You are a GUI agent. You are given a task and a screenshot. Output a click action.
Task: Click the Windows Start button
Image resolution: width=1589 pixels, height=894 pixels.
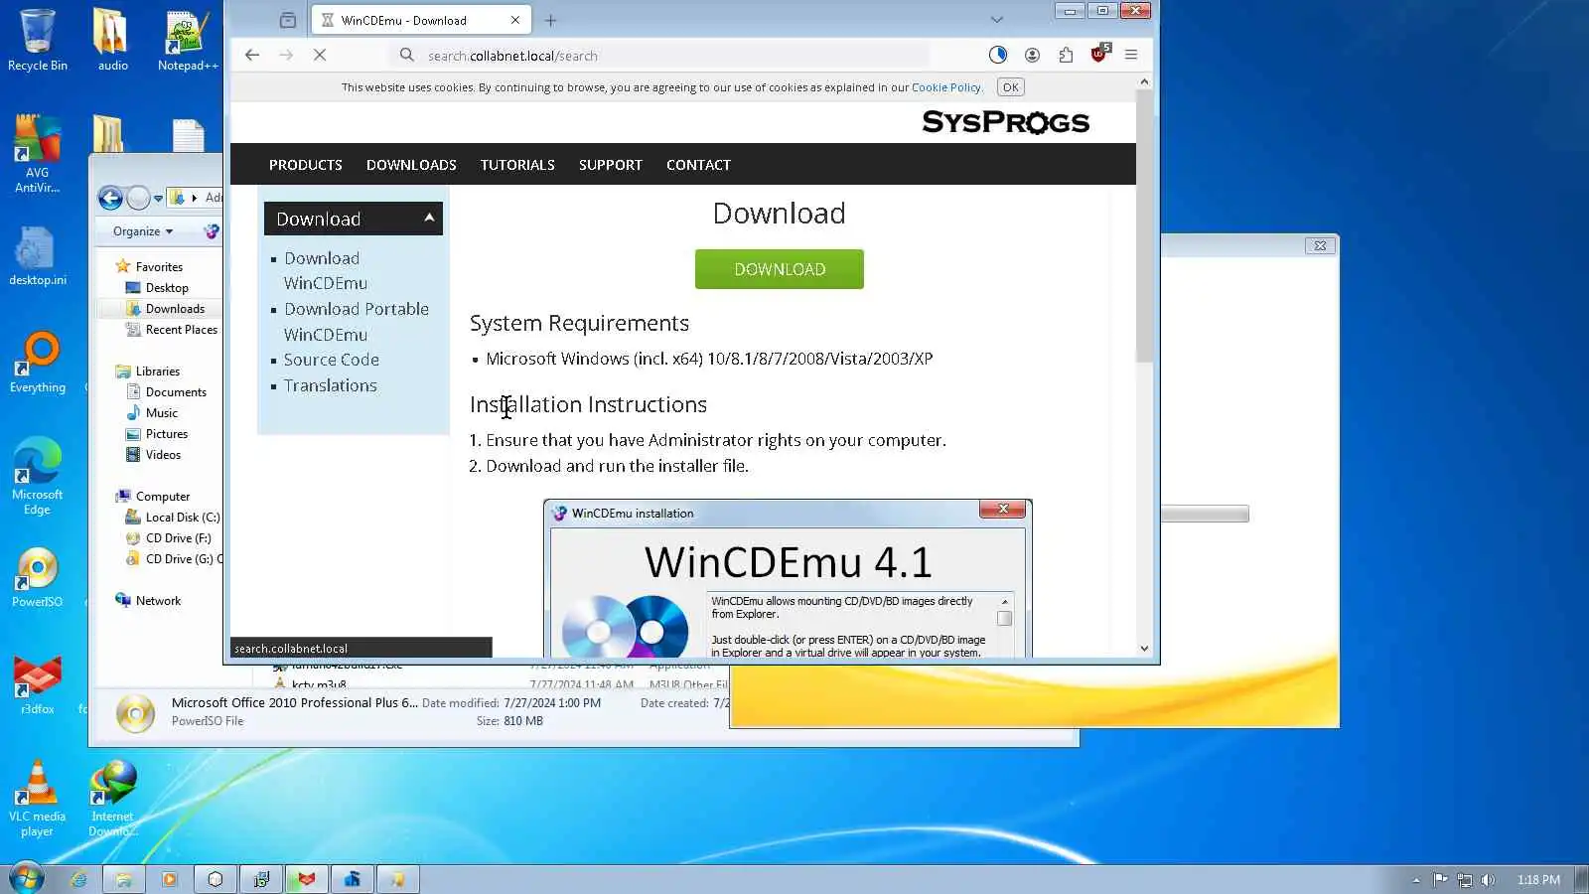click(x=27, y=879)
